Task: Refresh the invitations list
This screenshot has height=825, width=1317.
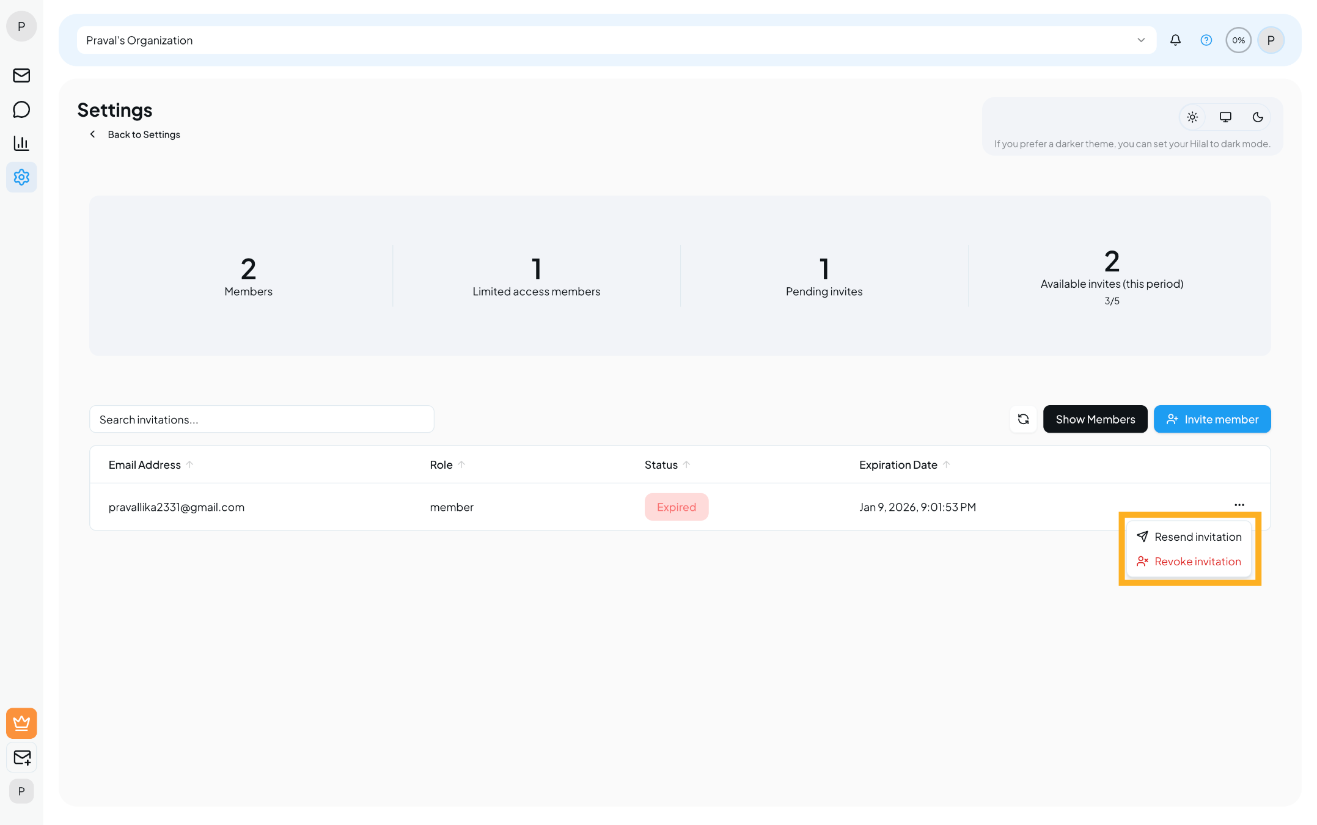Action: pyautogui.click(x=1023, y=419)
